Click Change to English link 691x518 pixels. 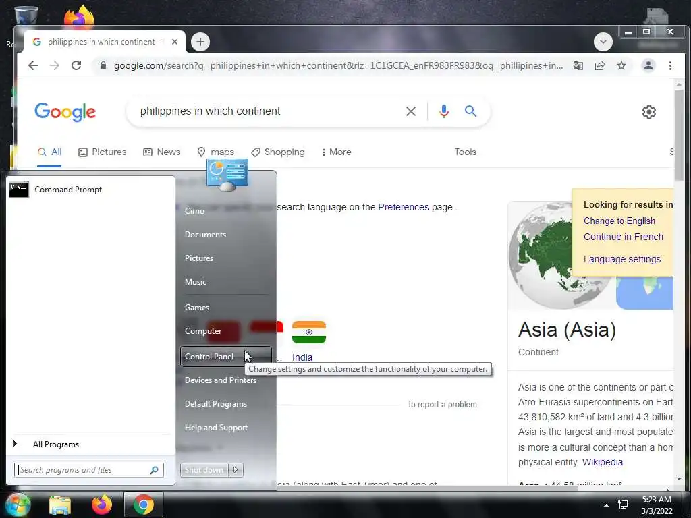[619, 221]
